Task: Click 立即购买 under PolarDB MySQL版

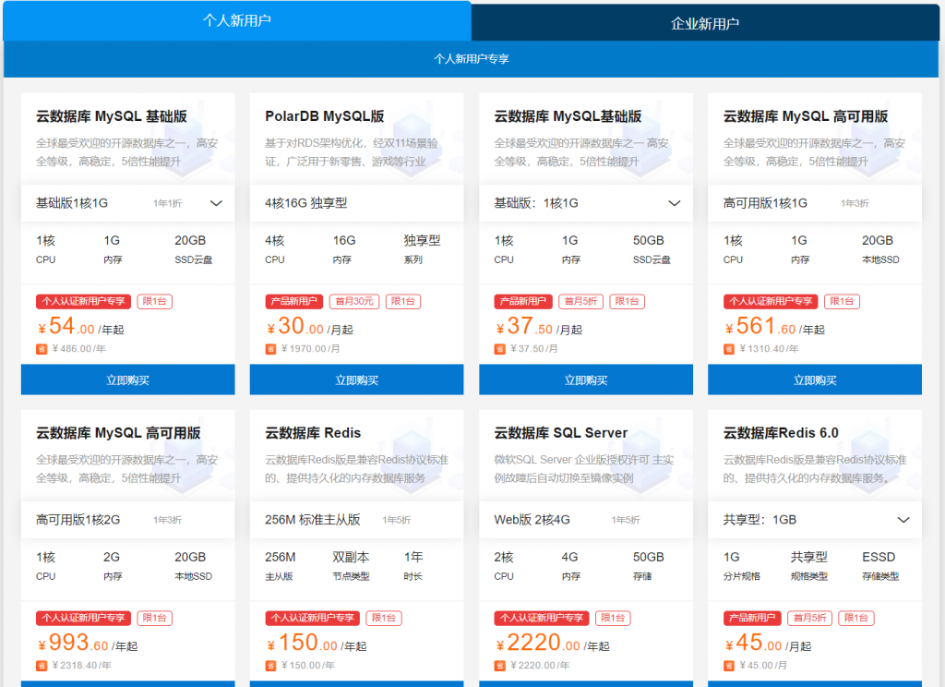Action: pyautogui.click(x=357, y=380)
